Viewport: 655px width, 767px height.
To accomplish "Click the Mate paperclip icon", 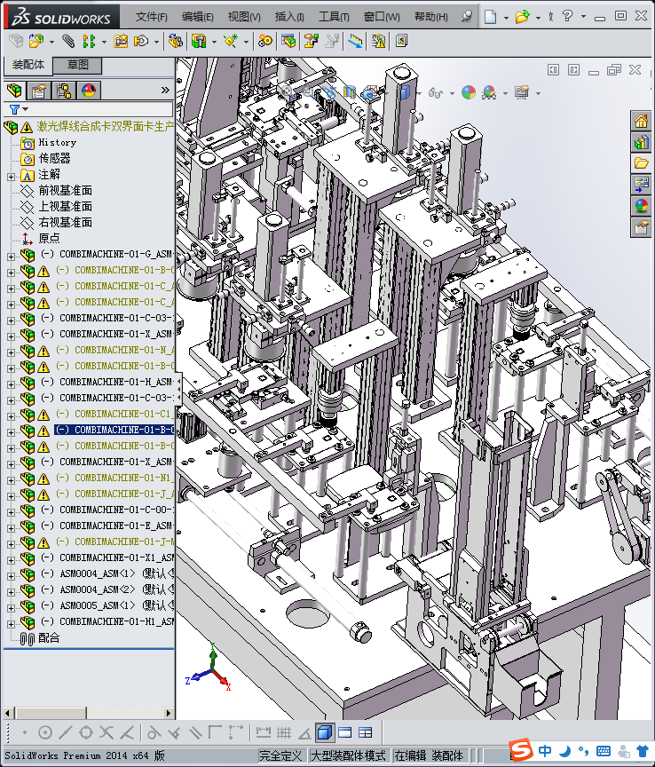I will pyautogui.click(x=68, y=41).
